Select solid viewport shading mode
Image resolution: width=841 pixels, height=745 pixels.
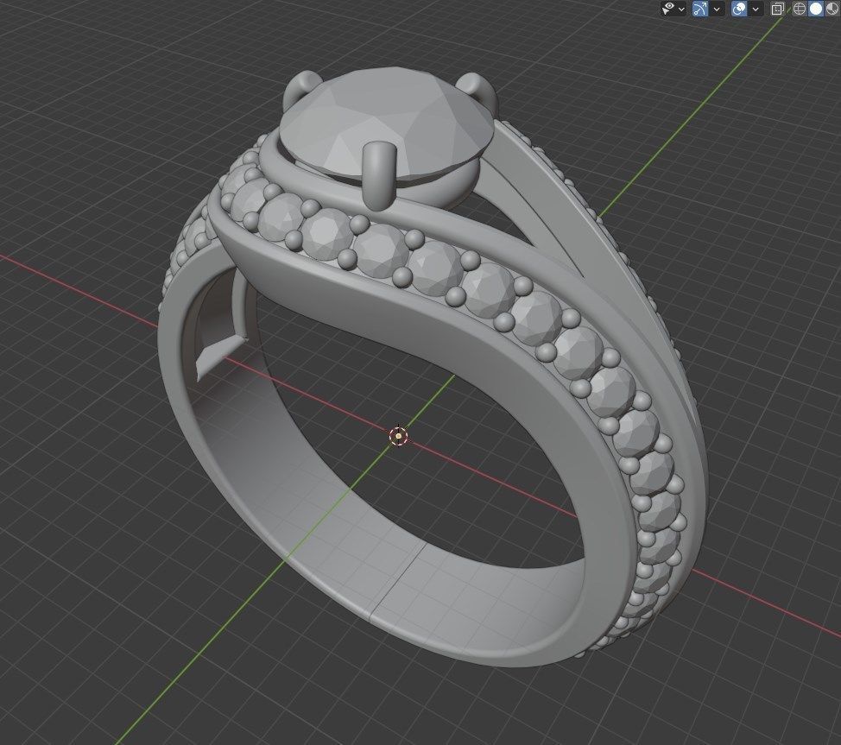tap(816, 9)
